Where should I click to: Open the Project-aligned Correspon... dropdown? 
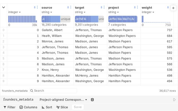pyautogui.click(x=63, y=100)
